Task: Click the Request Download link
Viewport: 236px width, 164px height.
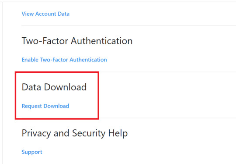Action: click(x=45, y=106)
